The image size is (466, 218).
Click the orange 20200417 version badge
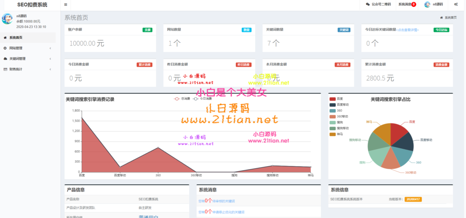tap(413, 199)
